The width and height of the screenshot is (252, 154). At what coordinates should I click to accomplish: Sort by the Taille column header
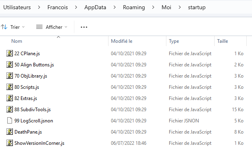click(222, 41)
